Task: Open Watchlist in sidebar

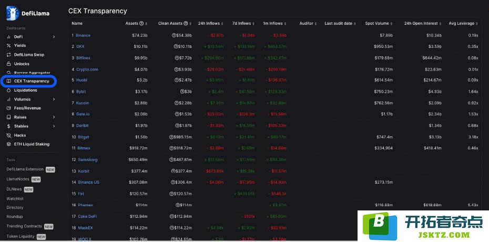Action: click(15, 199)
